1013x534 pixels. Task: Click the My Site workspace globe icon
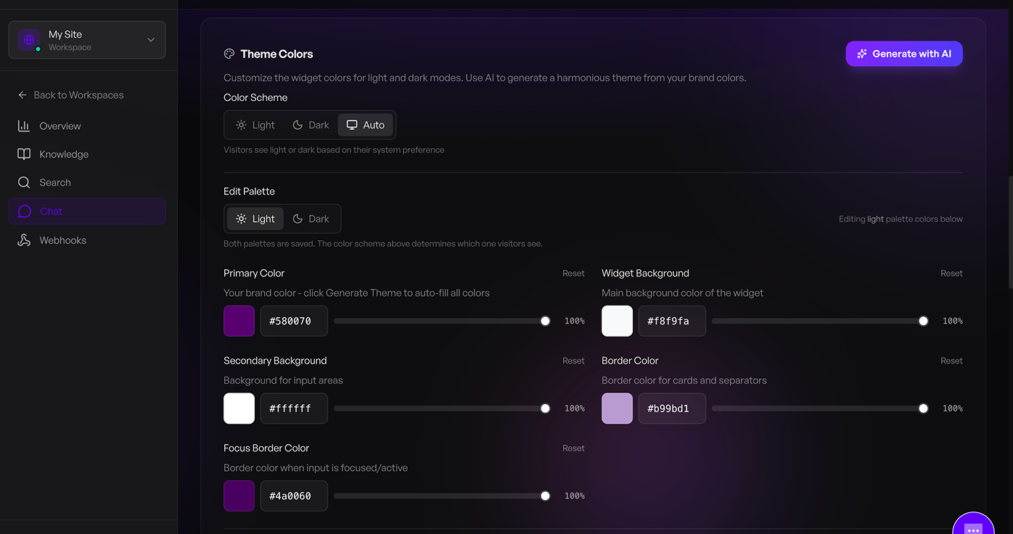(x=28, y=39)
